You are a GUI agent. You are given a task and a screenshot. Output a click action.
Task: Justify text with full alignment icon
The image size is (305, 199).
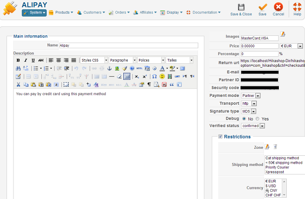pyautogui.click(x=74, y=60)
